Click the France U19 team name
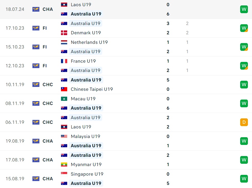 point(83,61)
